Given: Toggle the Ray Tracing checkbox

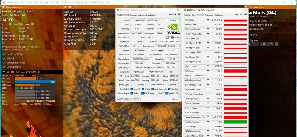Looking at the screenshot, I should [x=143, y=93].
